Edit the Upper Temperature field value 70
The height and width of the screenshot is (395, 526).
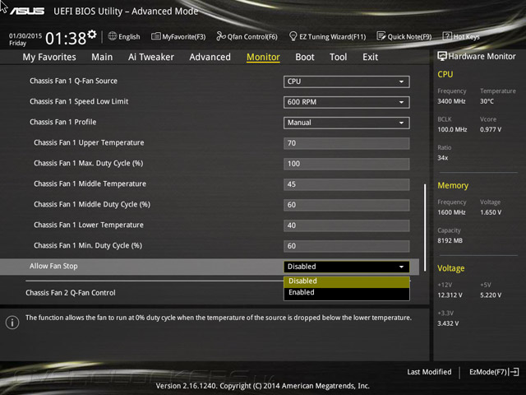point(347,143)
